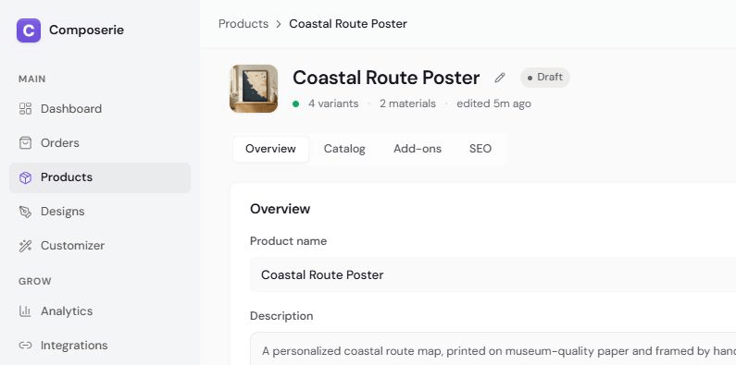
Task: Click the Overview section heading
Action: (x=280, y=209)
